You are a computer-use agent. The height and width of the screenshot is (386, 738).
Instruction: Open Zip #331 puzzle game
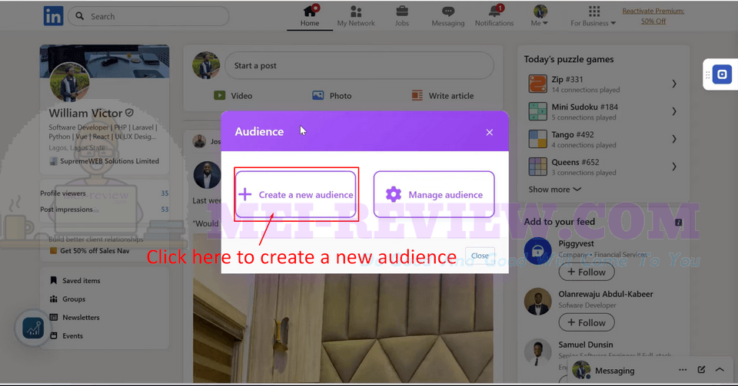pyautogui.click(x=603, y=84)
